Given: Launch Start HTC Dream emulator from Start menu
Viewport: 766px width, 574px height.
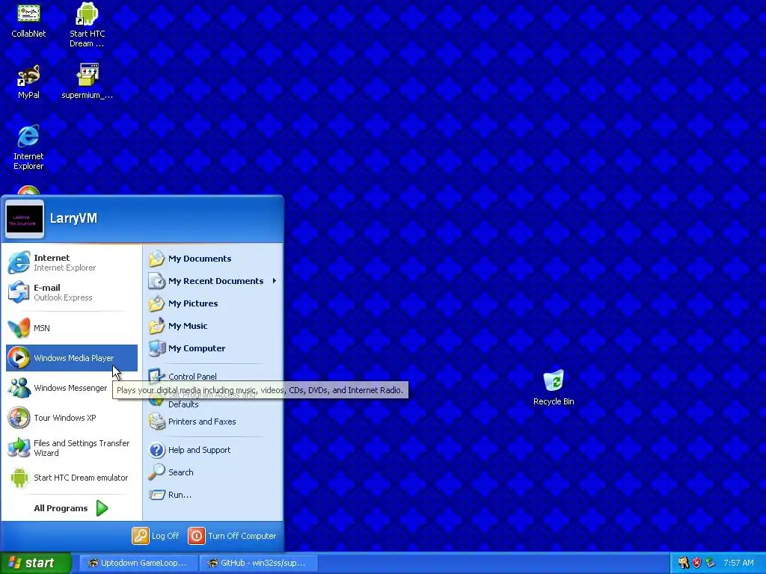Looking at the screenshot, I should point(72,478).
